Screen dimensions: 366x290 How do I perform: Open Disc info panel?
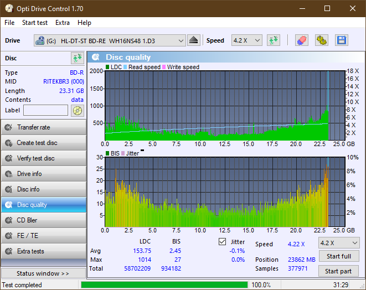[x=44, y=189]
